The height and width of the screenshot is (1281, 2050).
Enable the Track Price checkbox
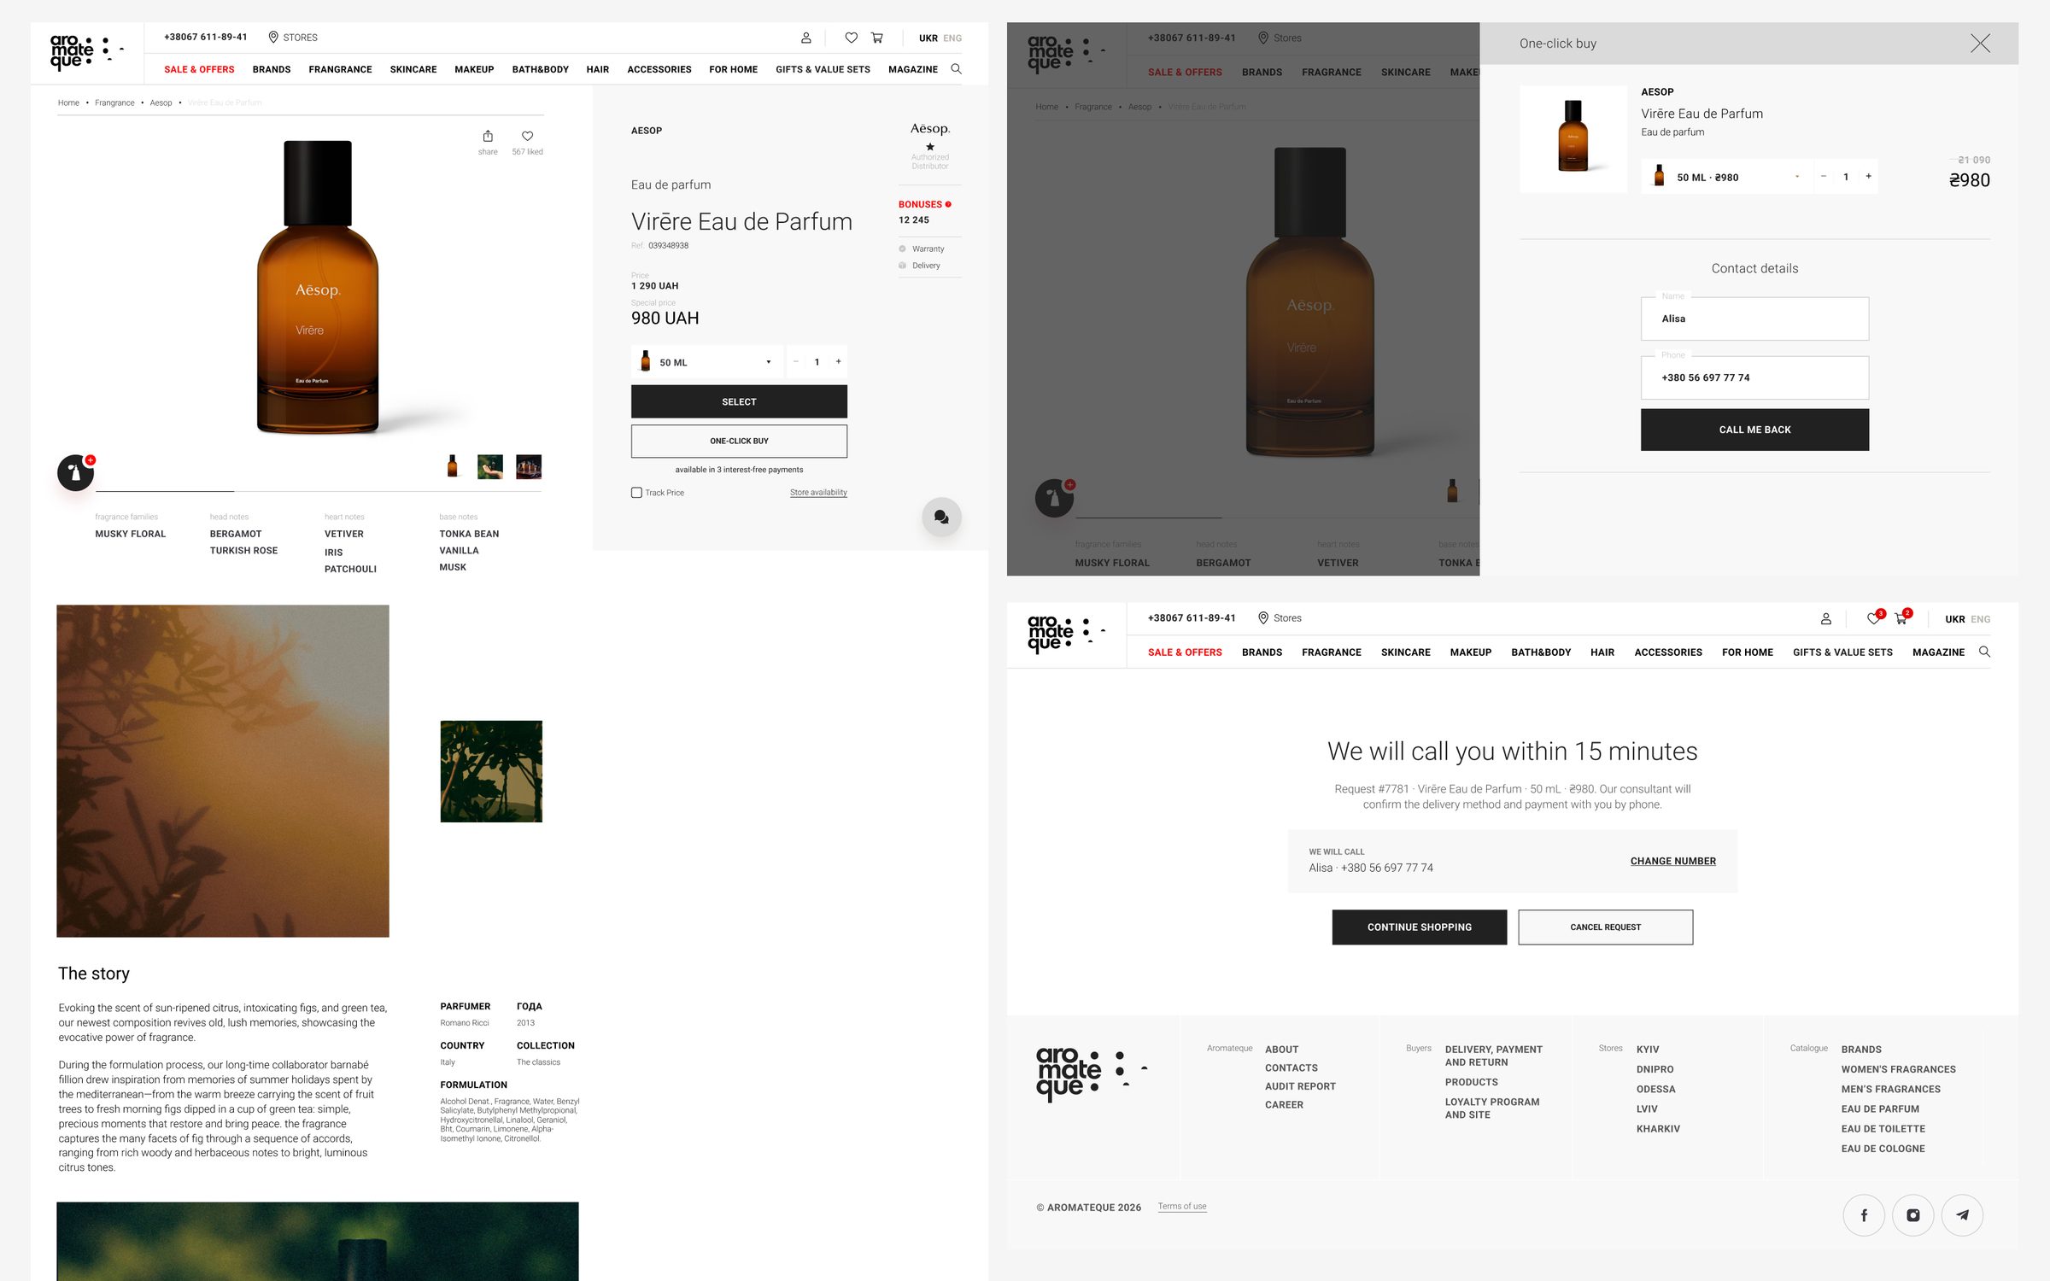(x=636, y=493)
